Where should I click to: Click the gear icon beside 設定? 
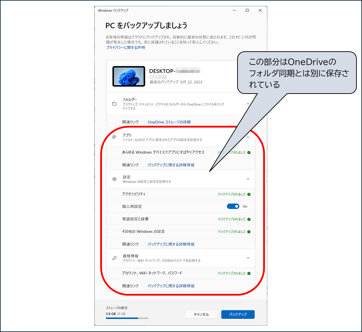click(114, 179)
